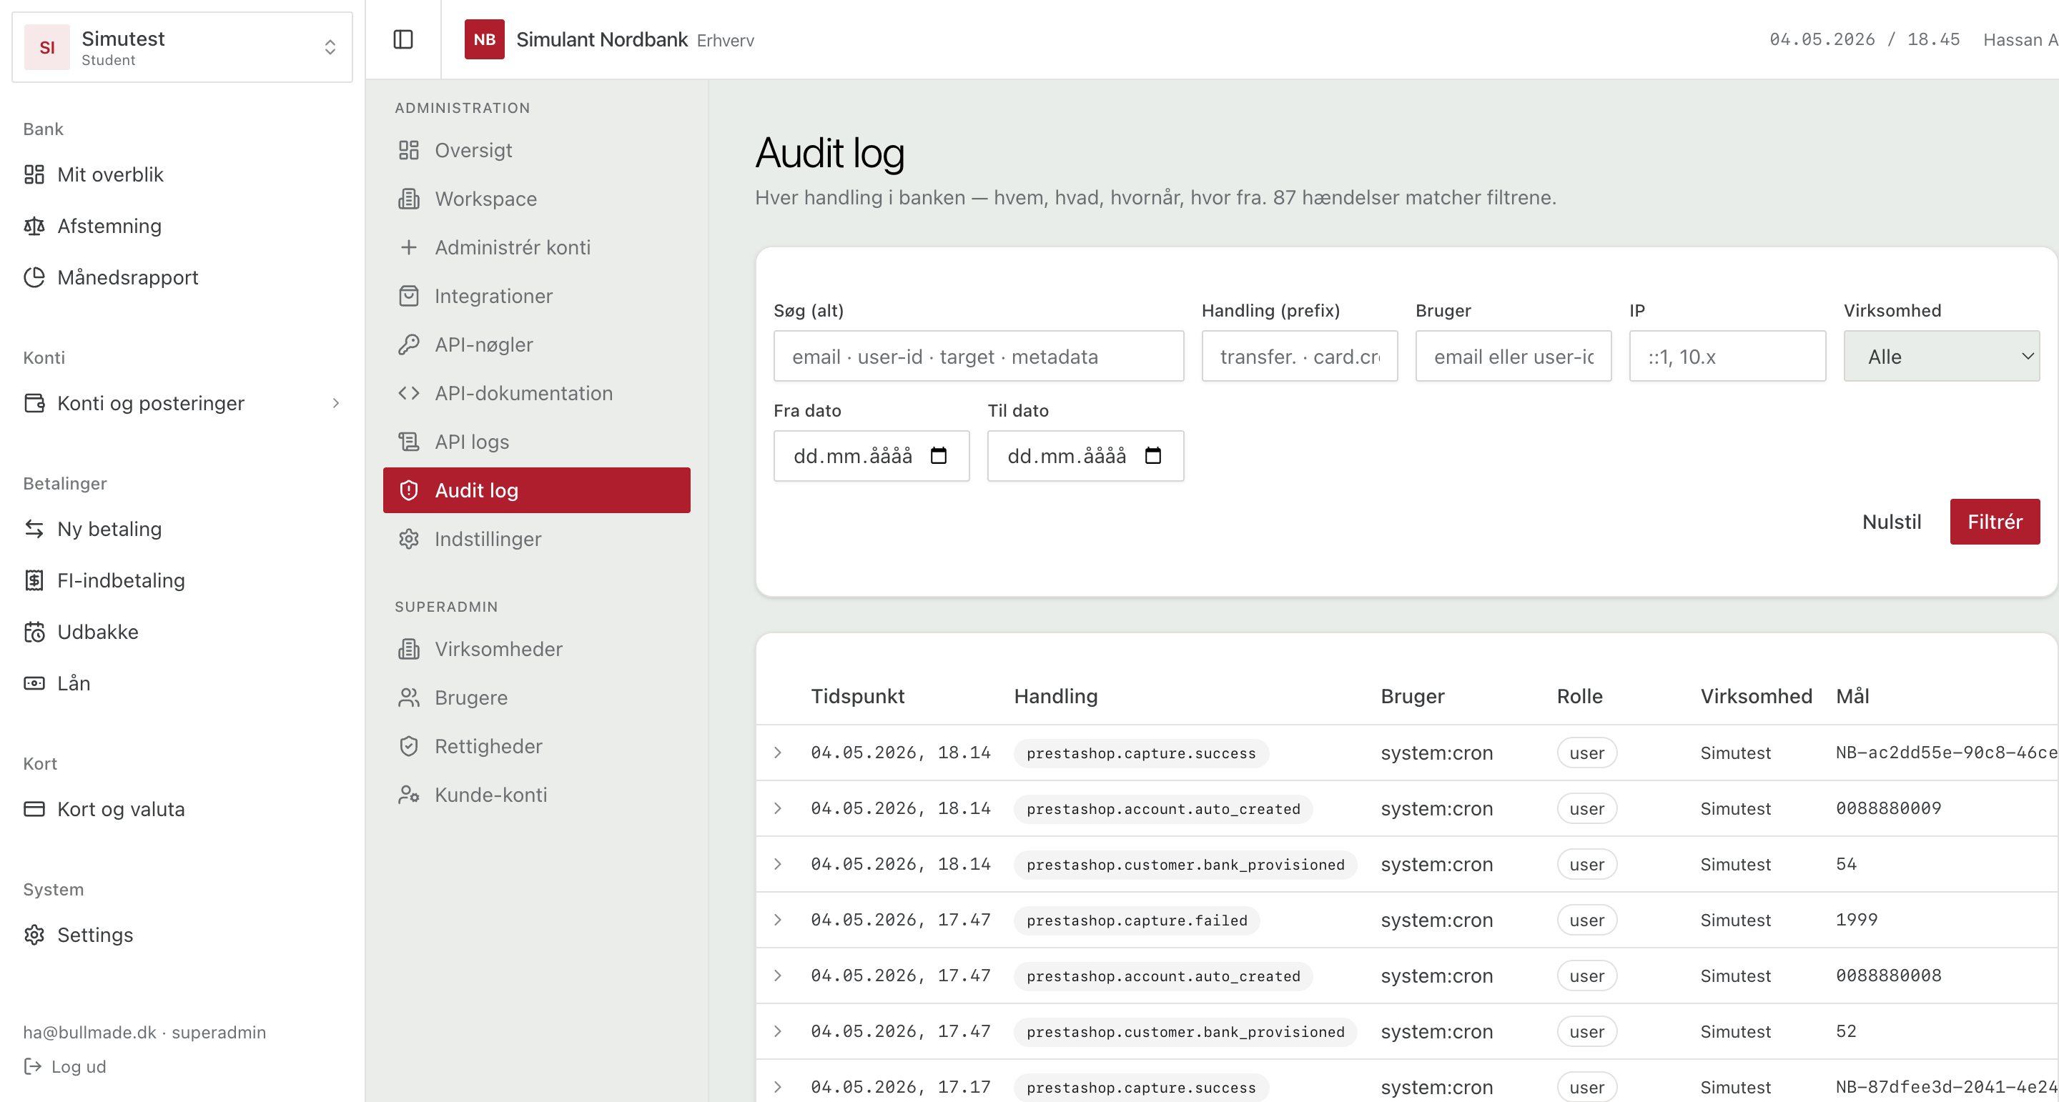Click Nulstil to reset filters
2059x1102 pixels.
[1891, 522]
